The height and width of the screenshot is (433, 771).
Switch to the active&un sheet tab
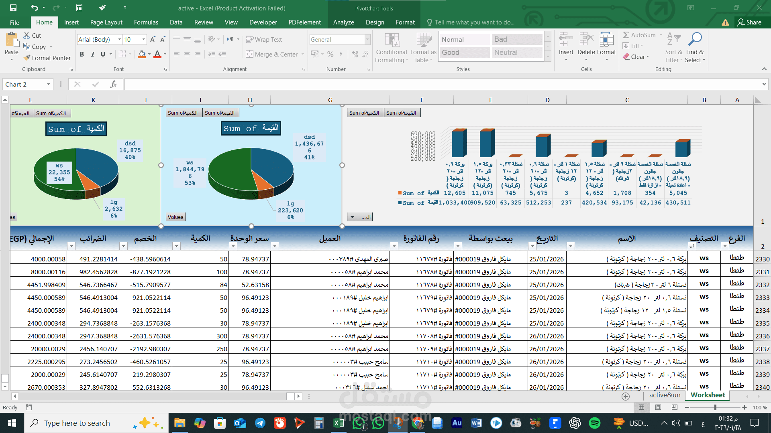tap(665, 395)
